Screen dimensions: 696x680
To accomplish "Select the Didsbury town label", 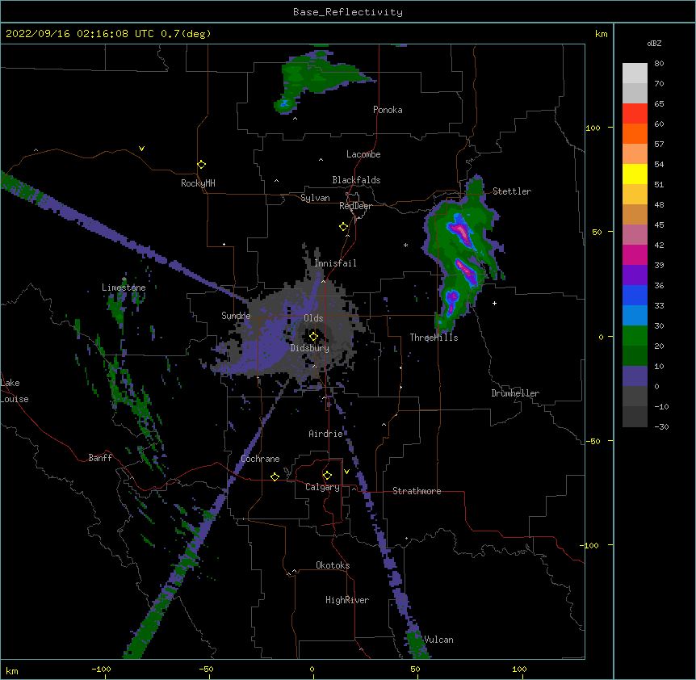I will [x=310, y=348].
